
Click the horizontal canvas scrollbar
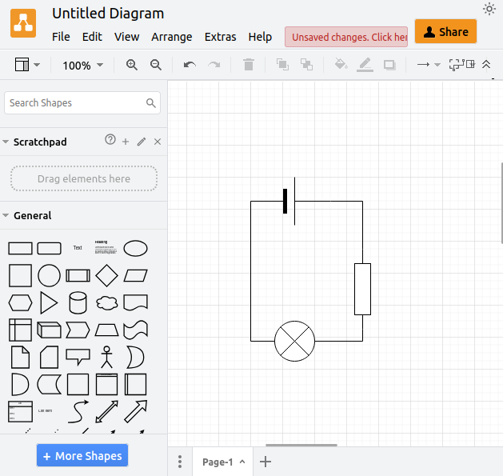pos(301,445)
